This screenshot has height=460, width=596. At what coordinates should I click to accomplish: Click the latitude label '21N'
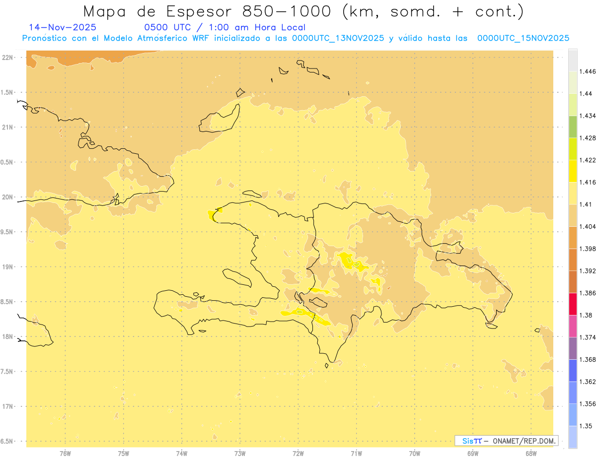(x=7, y=128)
